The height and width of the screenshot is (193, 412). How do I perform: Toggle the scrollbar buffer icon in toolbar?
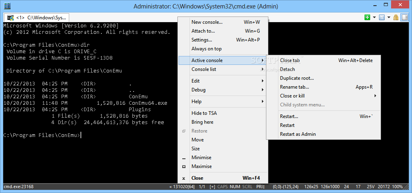[x=404, y=18]
